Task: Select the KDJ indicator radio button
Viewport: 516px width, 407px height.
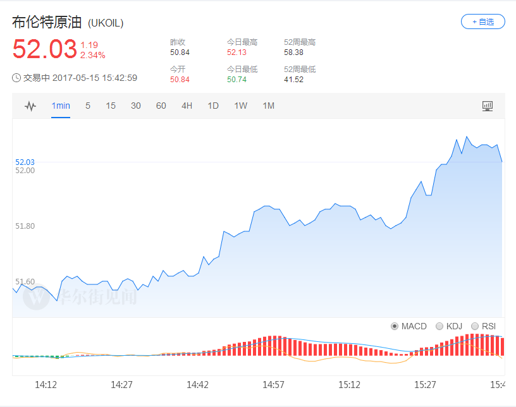Action: 439,326
